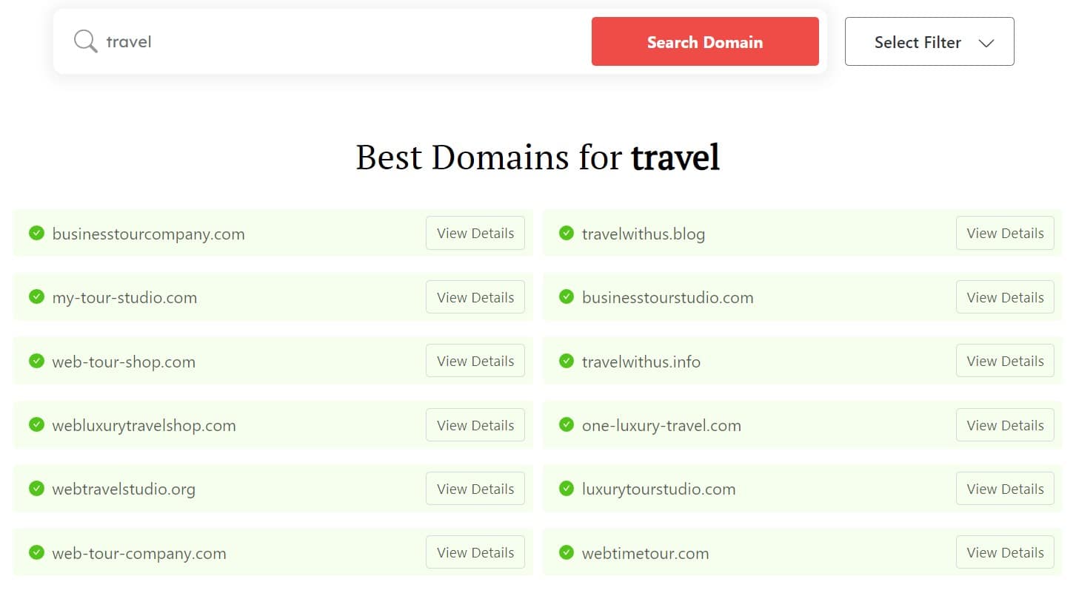Click the checkmark icon next to webtimetour.com
Image resolution: width=1076 pixels, height=590 pixels.
click(x=567, y=552)
